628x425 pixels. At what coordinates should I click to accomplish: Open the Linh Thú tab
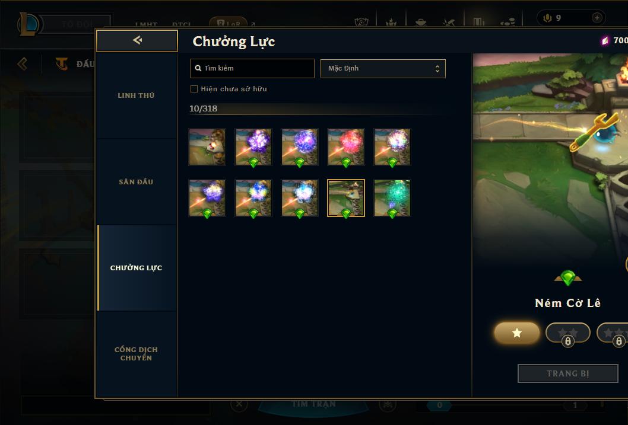coord(137,95)
